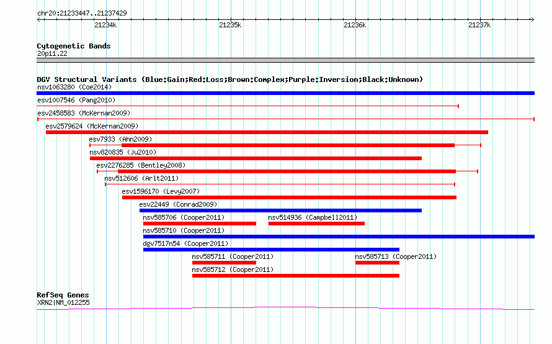This screenshot has height=344, width=552.
Task: Click the 21237k ruler tick label
Action: click(479, 25)
